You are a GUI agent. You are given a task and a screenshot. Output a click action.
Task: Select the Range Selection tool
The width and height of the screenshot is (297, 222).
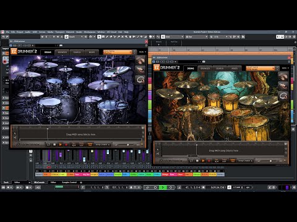pyautogui.click(x=103, y=37)
